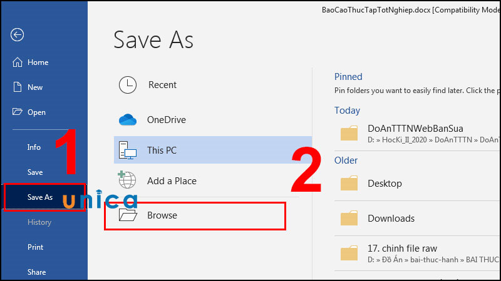This screenshot has width=501, height=281.
Task: Click the Recent clock icon
Action: click(128, 85)
